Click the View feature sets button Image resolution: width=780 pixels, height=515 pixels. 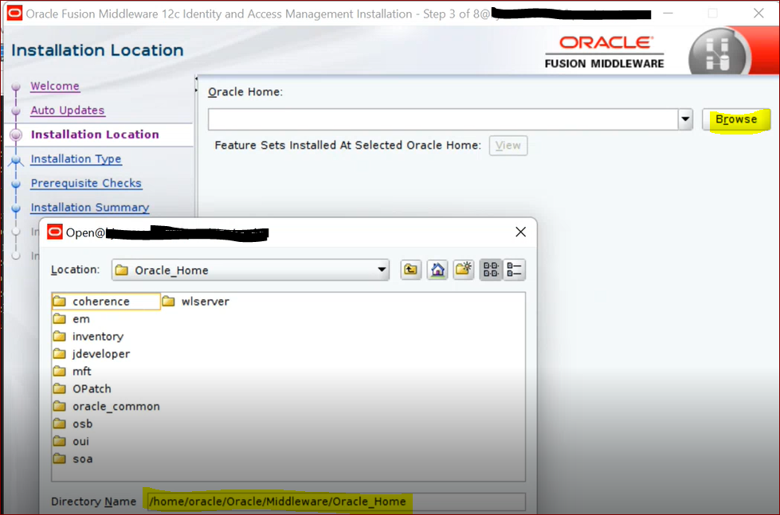508,146
